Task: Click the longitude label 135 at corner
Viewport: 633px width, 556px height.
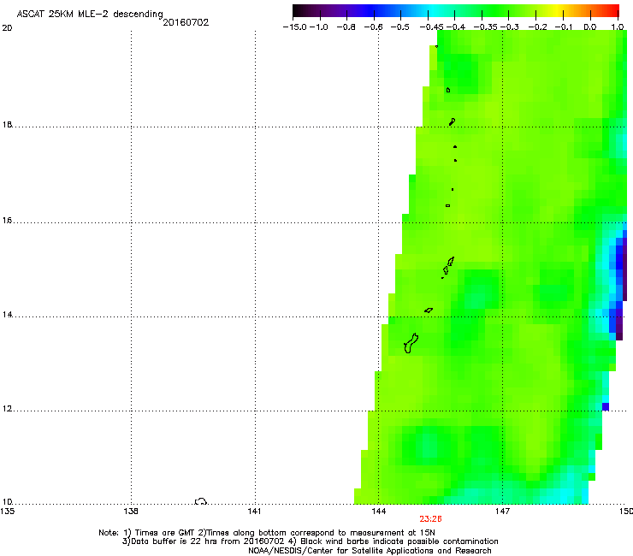Action: (7, 512)
